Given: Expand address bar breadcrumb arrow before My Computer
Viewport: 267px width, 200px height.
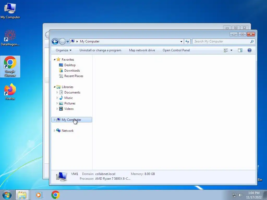Looking at the screenshot, I should 77,41.
